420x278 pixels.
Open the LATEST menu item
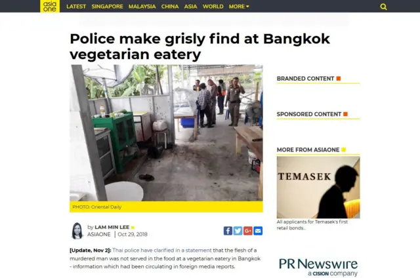76,7
